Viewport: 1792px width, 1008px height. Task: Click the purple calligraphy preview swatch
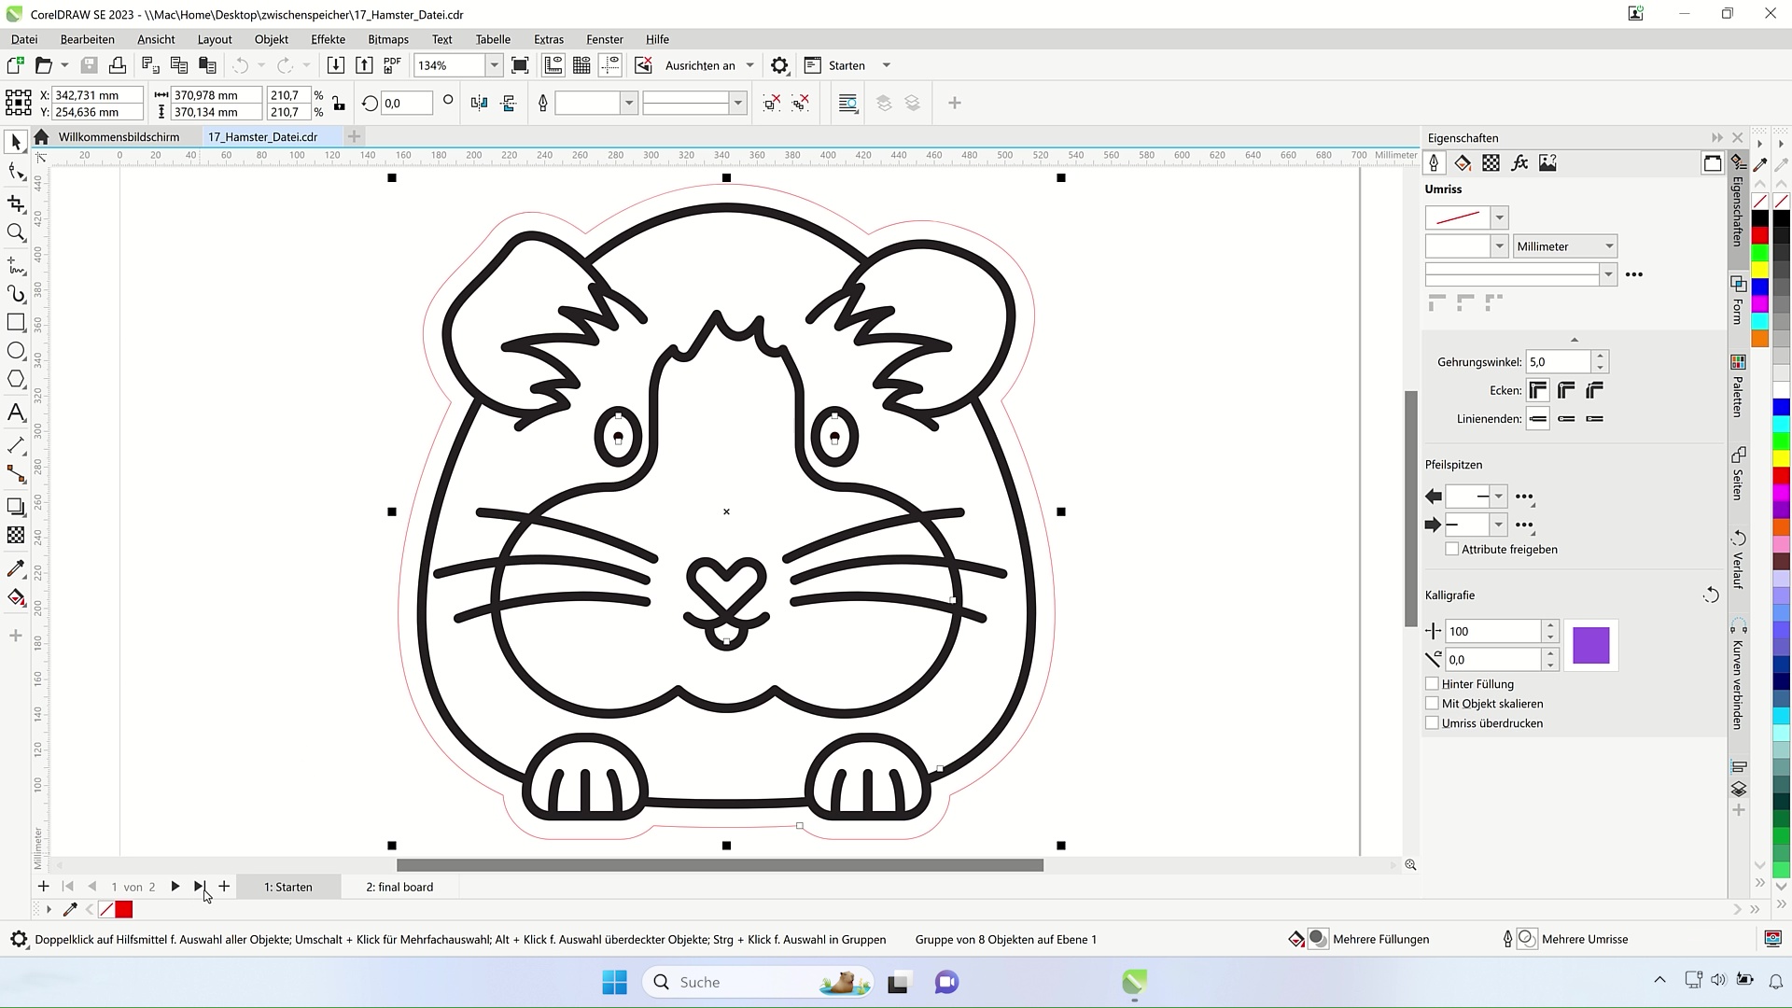(x=1590, y=646)
